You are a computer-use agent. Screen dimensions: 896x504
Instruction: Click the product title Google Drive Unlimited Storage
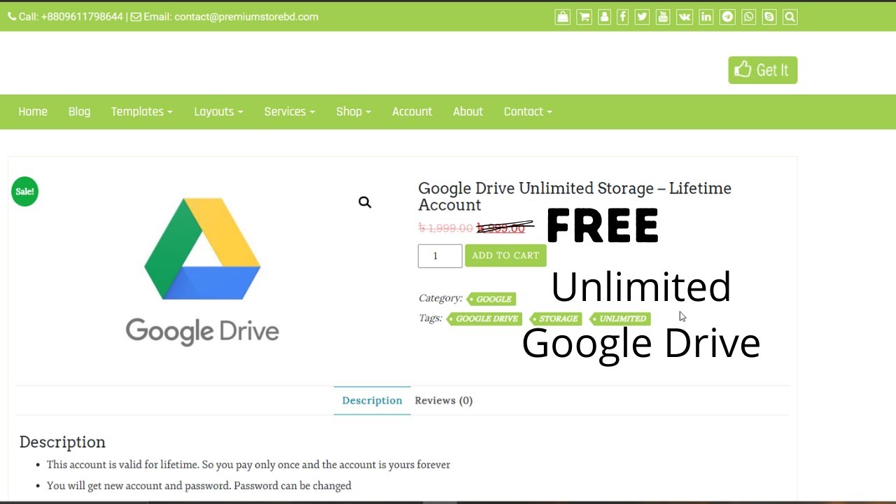click(x=575, y=196)
